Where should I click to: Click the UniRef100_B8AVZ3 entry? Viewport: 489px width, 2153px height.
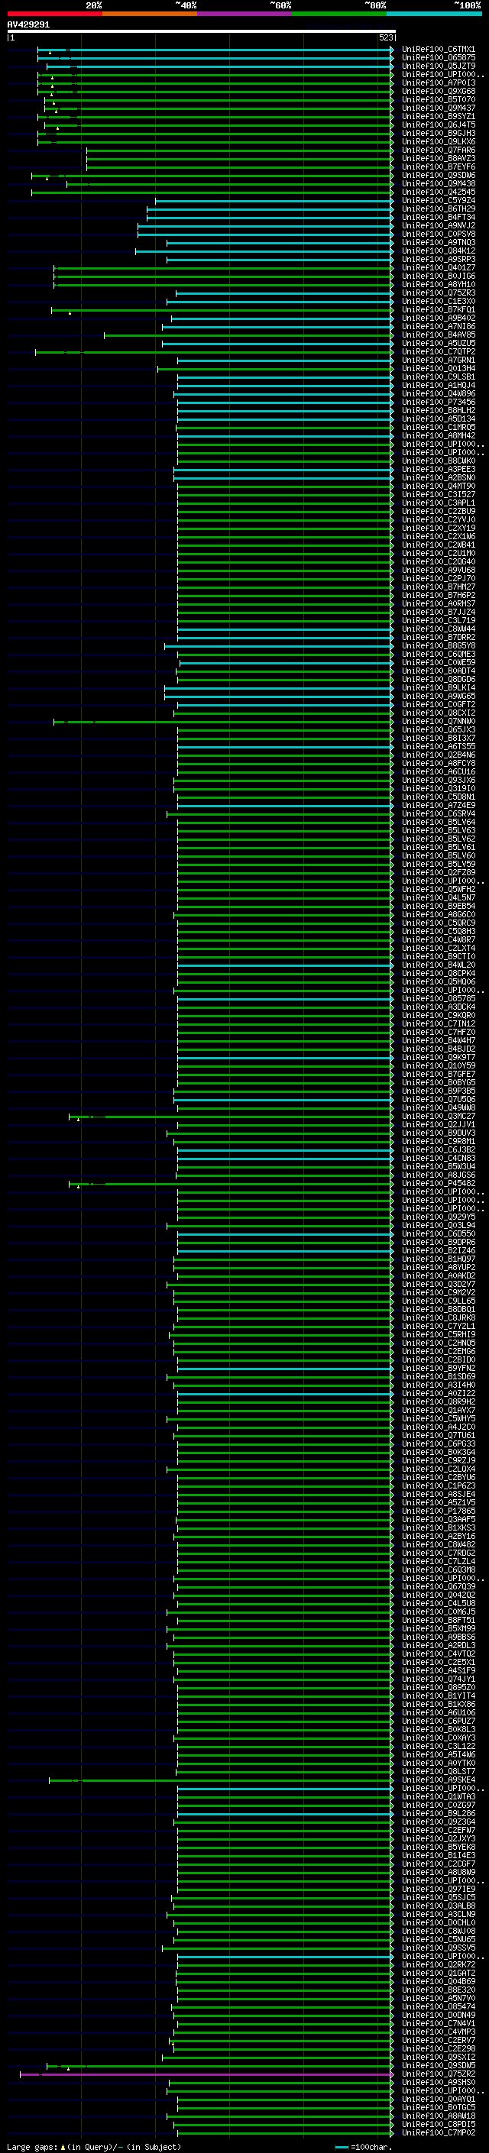(438, 158)
